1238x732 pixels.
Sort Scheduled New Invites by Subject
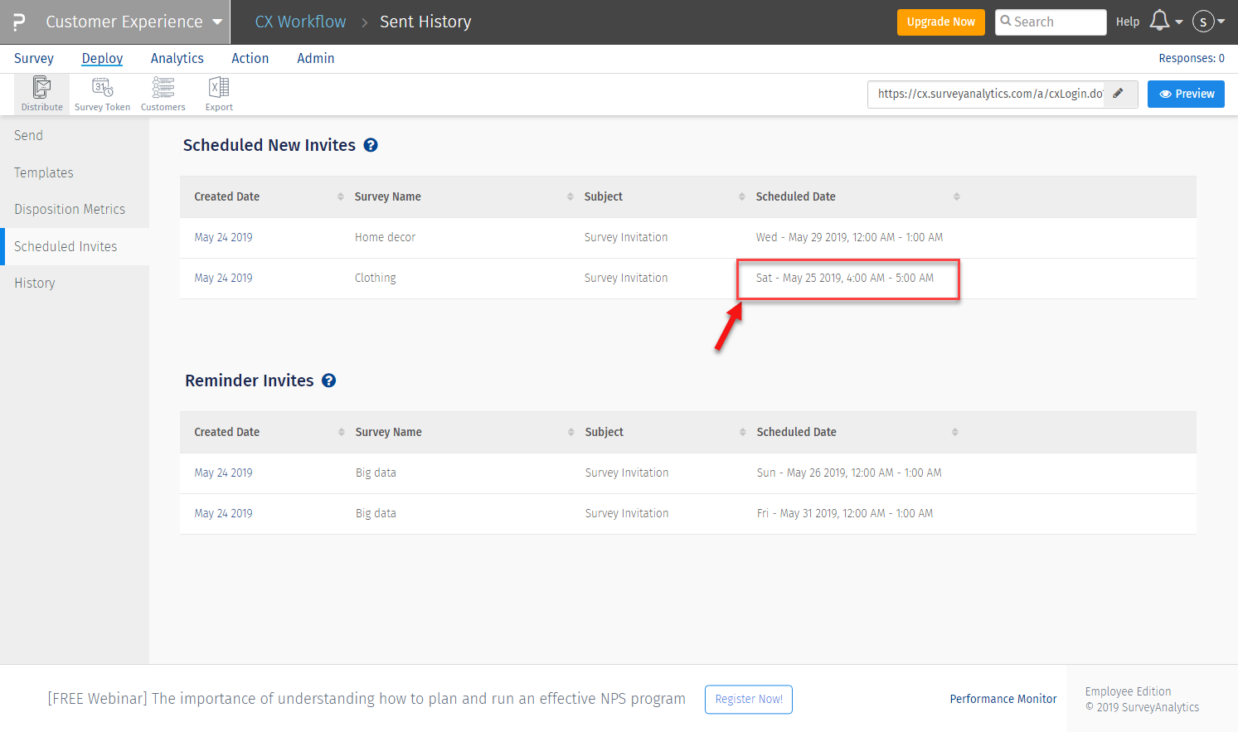[741, 196]
